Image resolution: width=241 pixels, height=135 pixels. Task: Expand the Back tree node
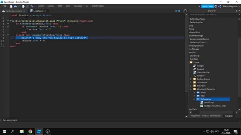[194, 96]
